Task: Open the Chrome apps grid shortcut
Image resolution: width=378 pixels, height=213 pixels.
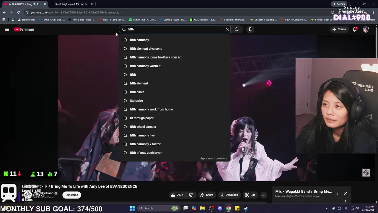Action: point(4,20)
